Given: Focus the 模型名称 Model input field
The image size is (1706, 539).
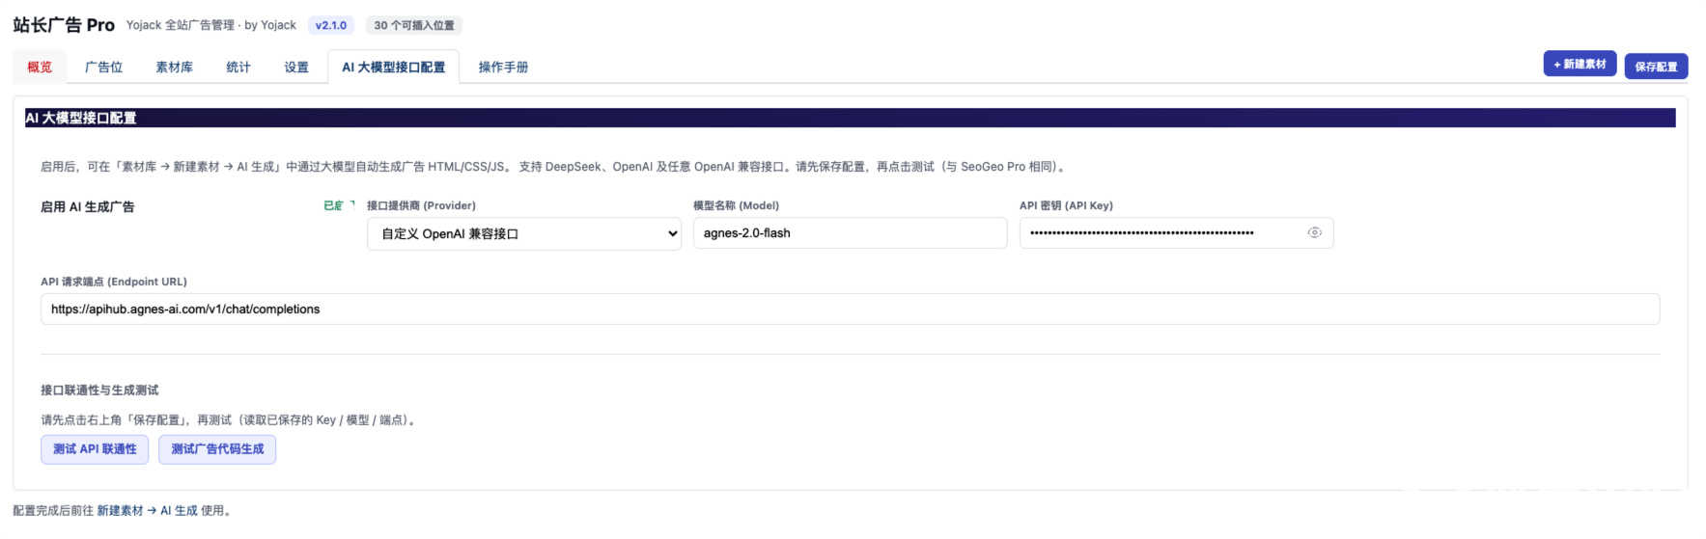Looking at the screenshot, I should click(850, 232).
